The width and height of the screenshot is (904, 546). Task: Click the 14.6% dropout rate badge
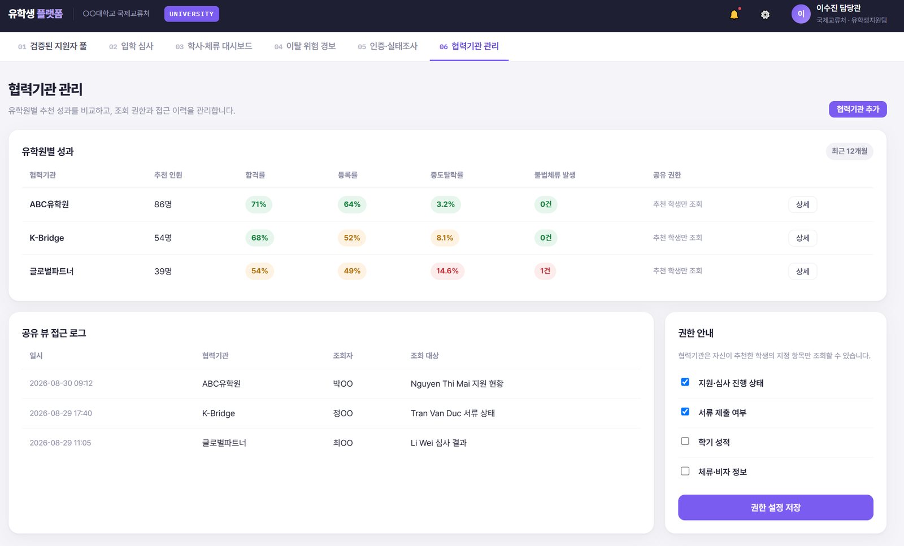point(447,271)
